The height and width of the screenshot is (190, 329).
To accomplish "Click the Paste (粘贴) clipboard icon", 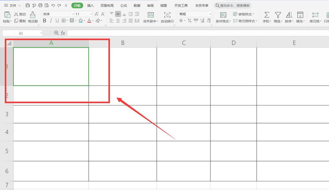I will pos(7,14).
